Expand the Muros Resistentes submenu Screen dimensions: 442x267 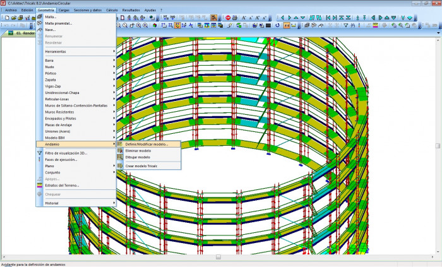[76, 112]
